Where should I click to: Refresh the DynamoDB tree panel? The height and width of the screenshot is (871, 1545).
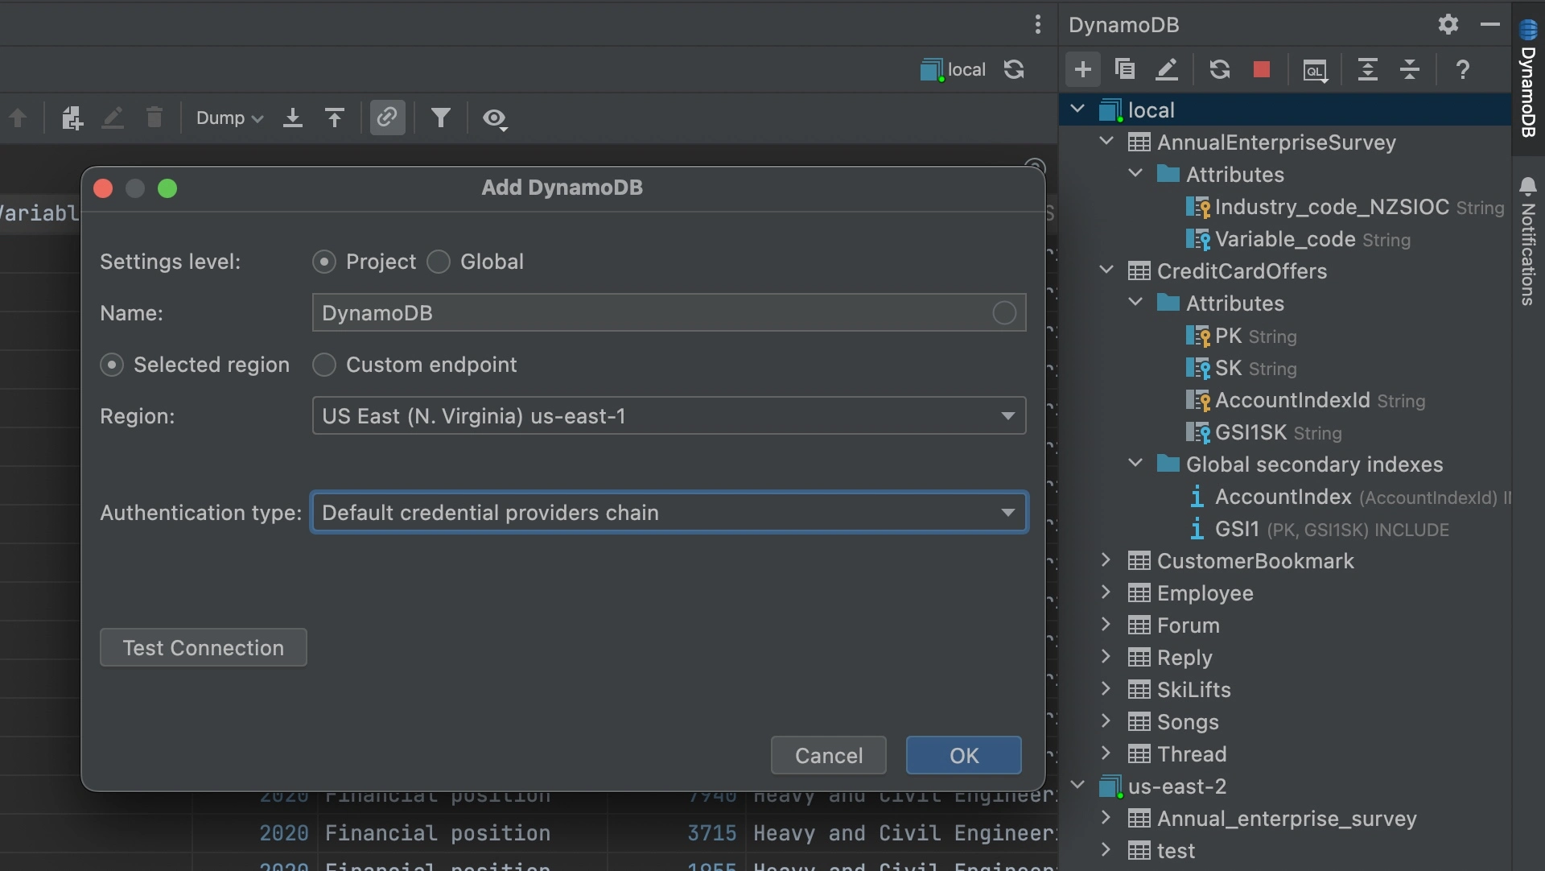tap(1219, 69)
